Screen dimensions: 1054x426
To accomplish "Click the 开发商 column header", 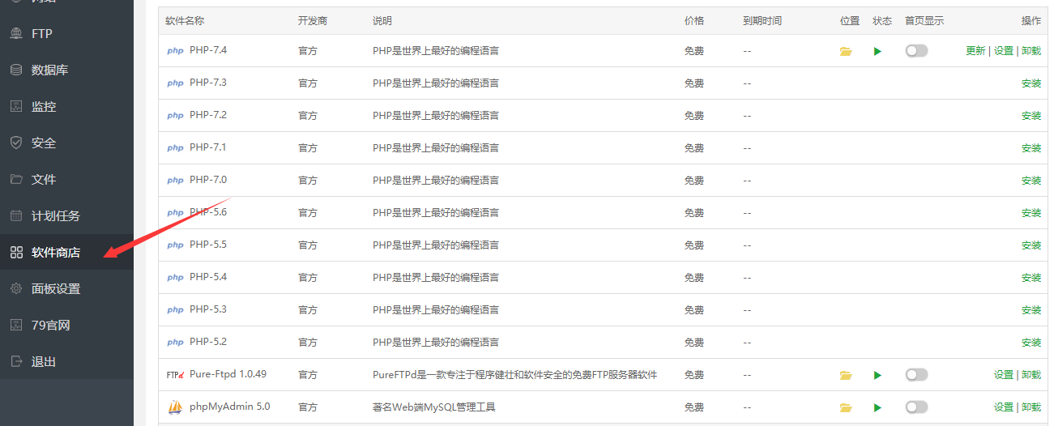I will (313, 21).
